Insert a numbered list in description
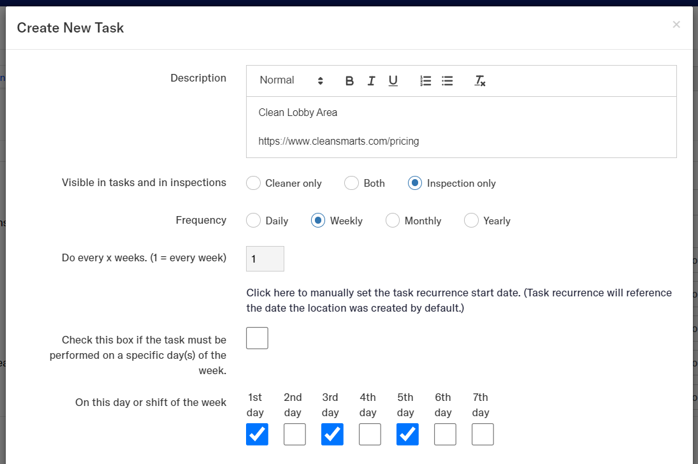Viewport: 698px width, 464px height. pos(426,81)
